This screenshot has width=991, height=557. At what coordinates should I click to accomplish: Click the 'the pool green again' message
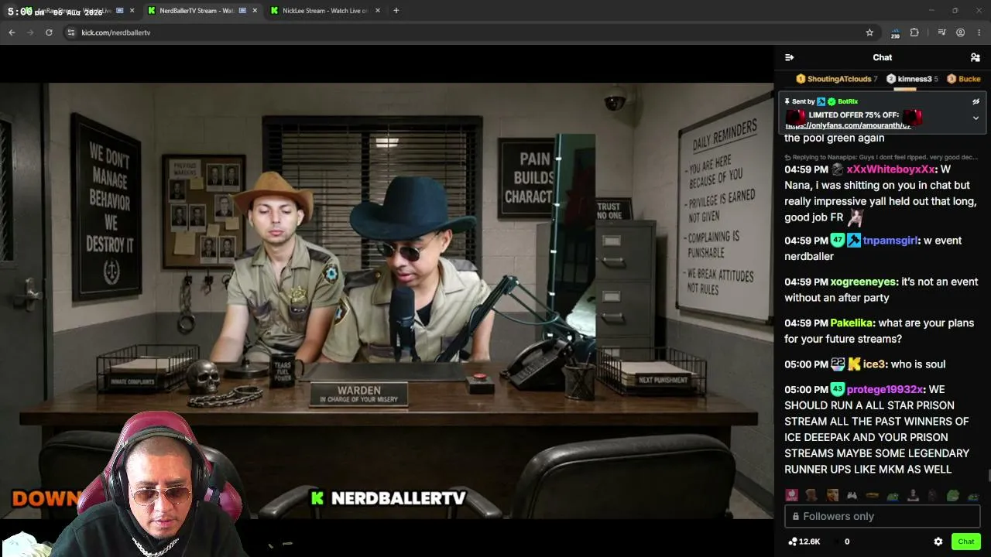click(x=834, y=138)
